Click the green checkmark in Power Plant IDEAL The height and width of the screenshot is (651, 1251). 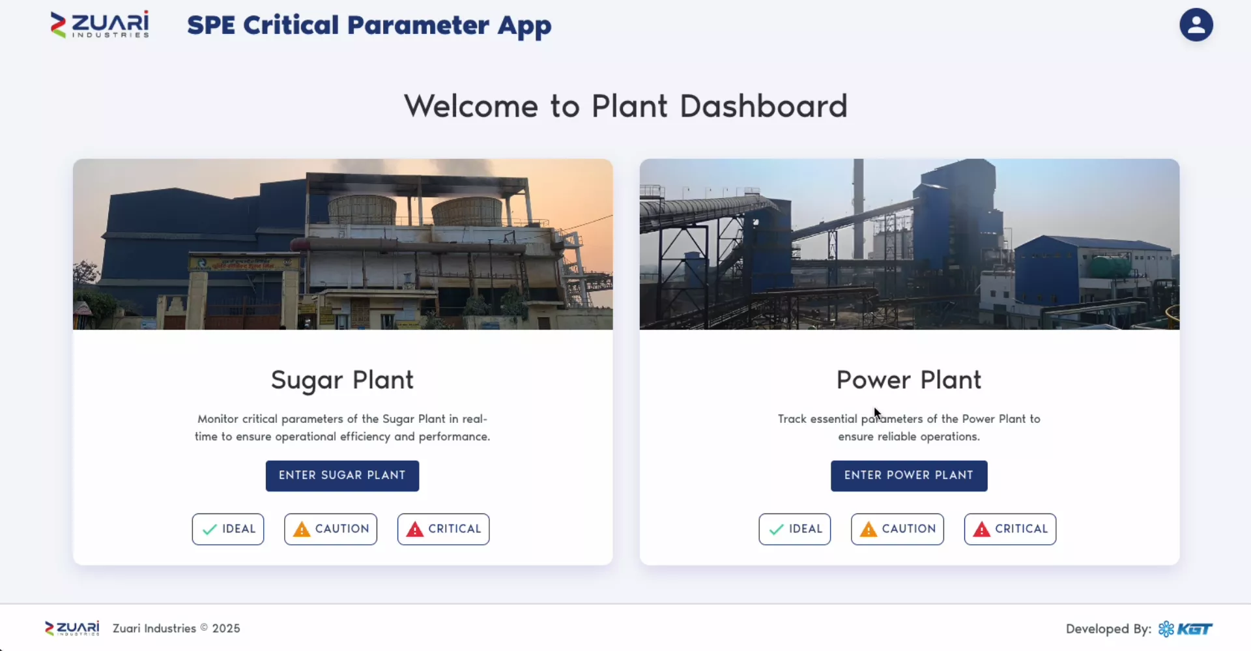(x=777, y=529)
